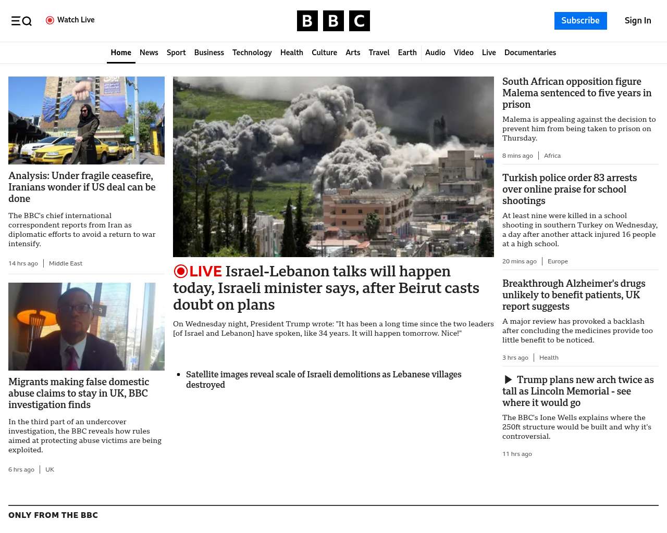Open the Documentaries menu item

tap(530, 53)
